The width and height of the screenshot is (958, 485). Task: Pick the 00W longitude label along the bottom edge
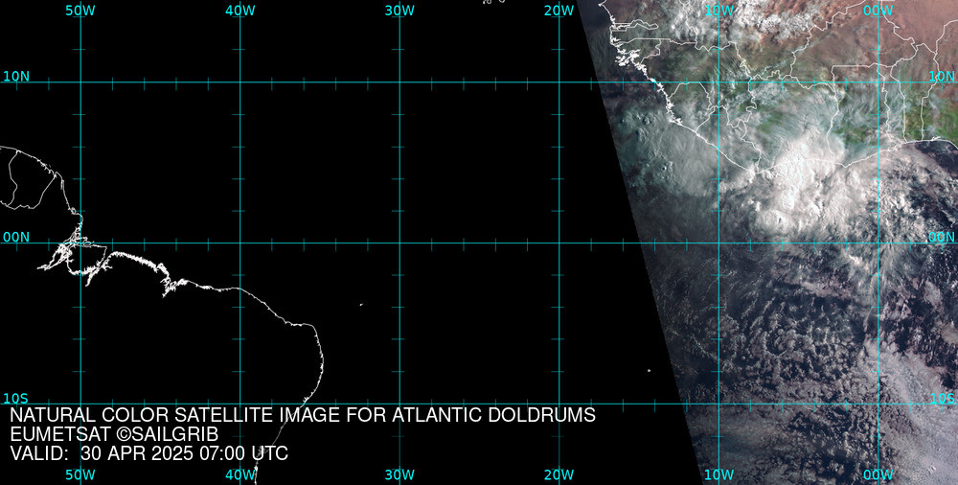click(x=878, y=474)
